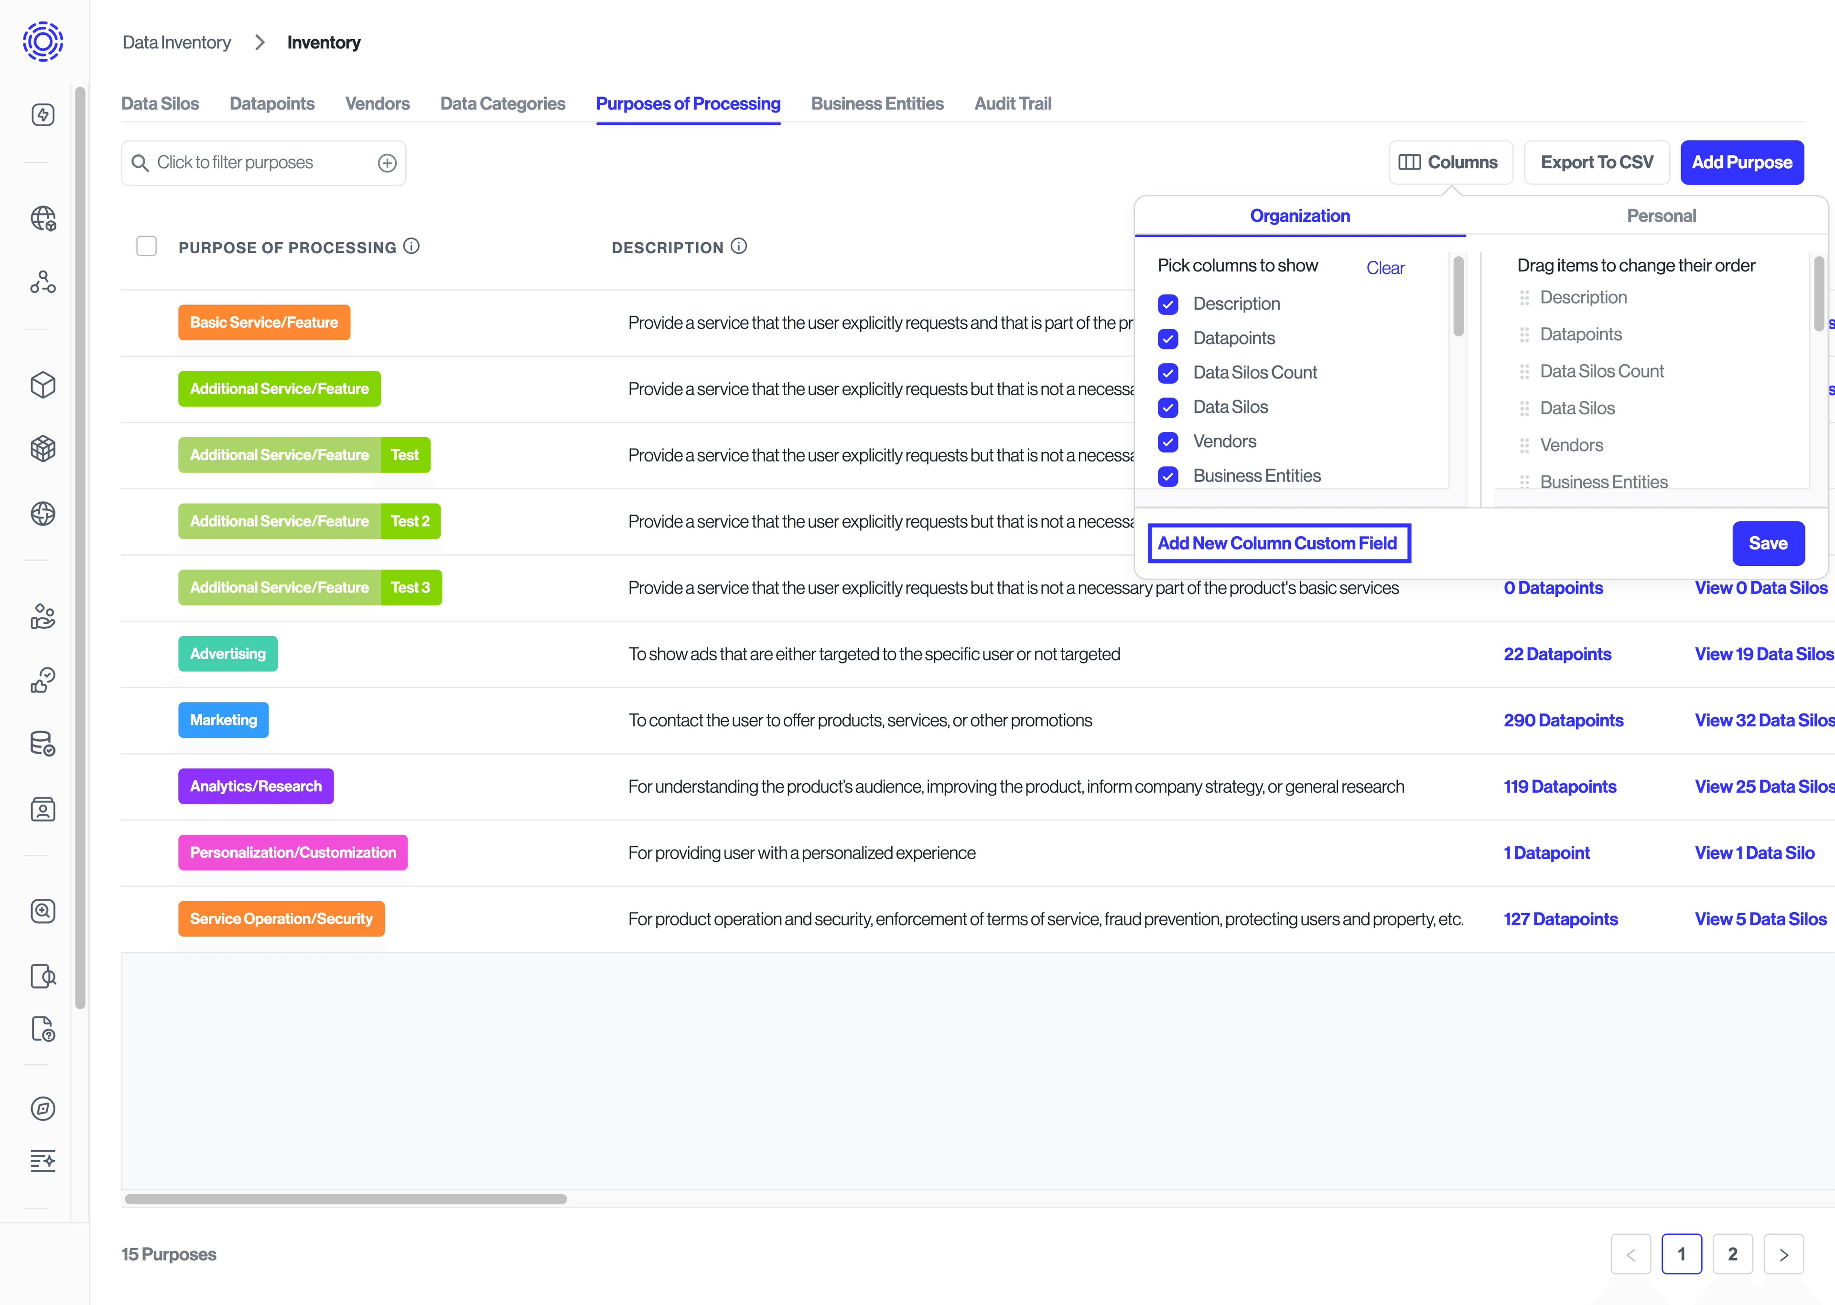Go to results page 2
1835x1305 pixels.
(1733, 1253)
